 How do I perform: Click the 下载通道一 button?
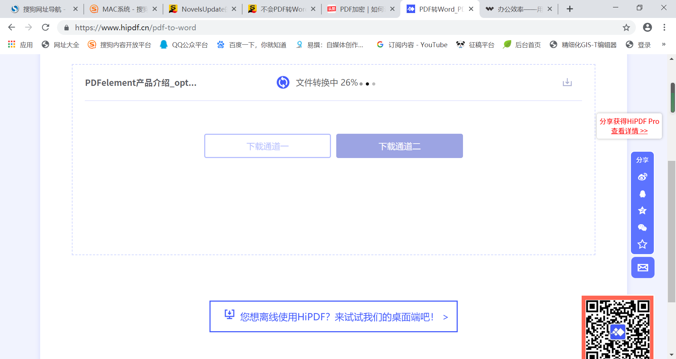tap(267, 146)
